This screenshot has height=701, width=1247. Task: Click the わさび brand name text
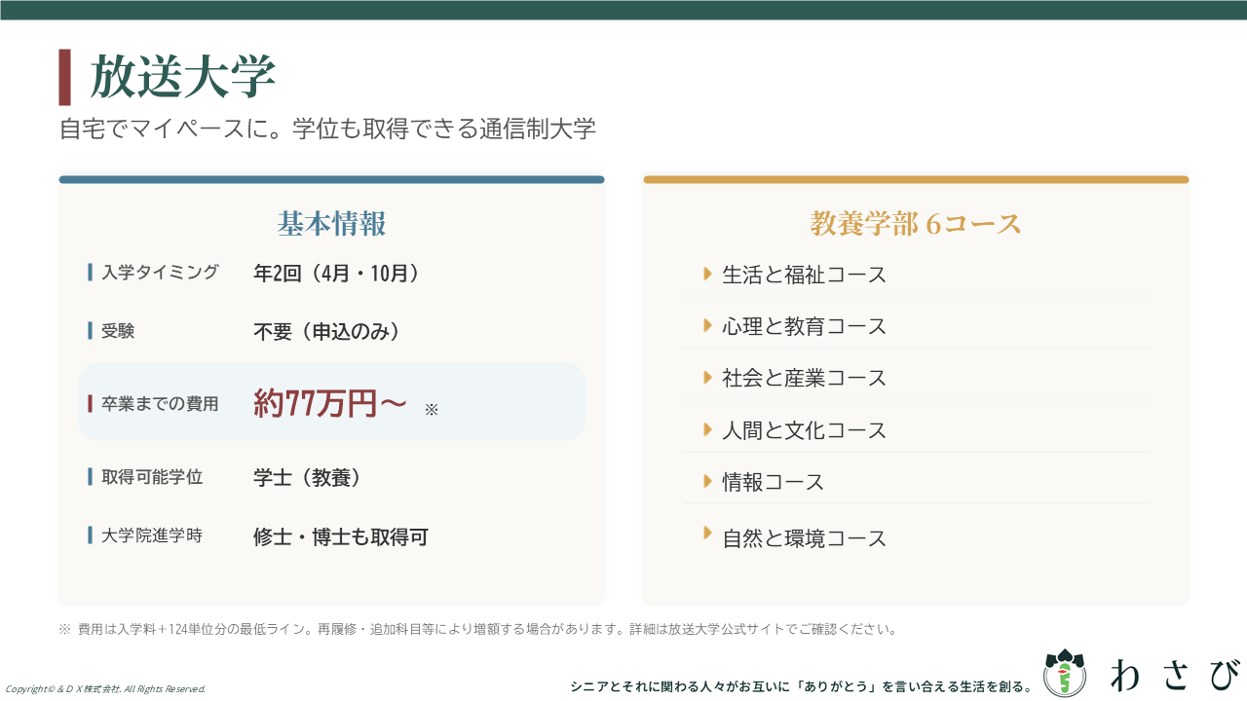pos(1176,675)
